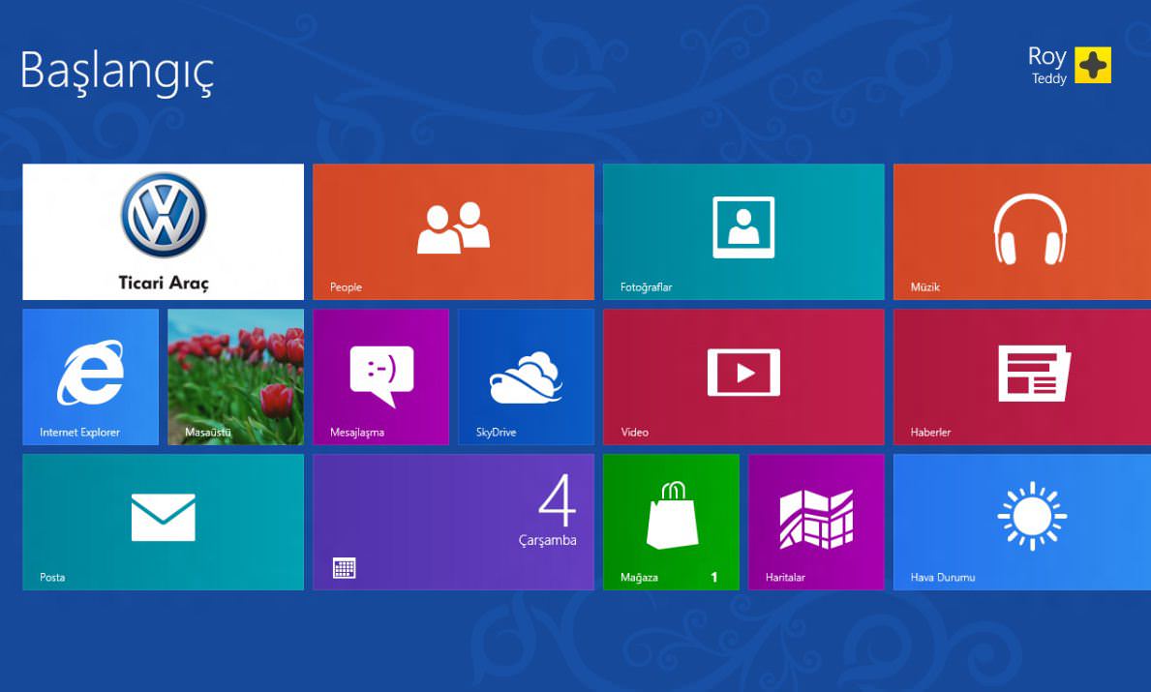Viewport: 1151px width, 692px height.
Task: Open the SkyDrive cloud tile
Action: pyautogui.click(x=527, y=377)
